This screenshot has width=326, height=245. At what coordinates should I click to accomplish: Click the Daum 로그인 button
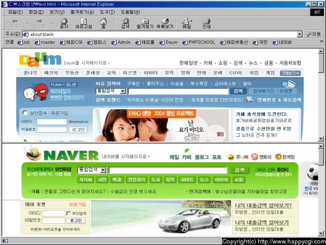tap(78, 130)
